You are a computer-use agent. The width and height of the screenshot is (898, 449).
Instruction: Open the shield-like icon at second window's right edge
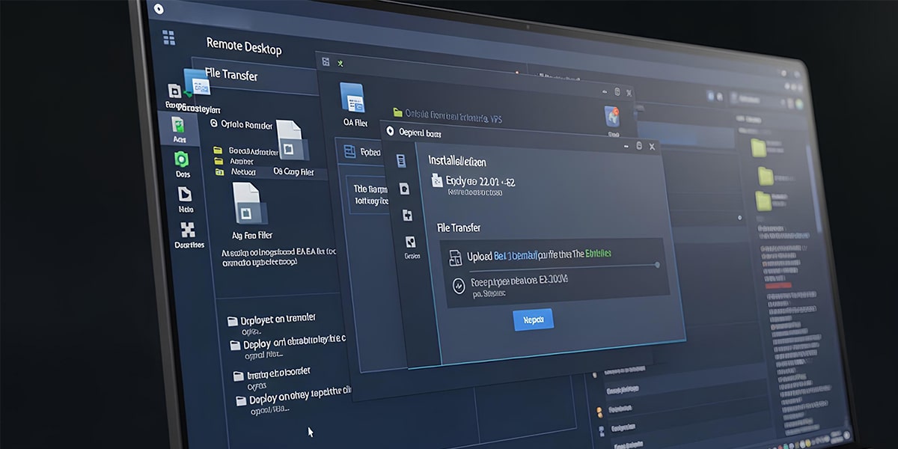pyautogui.click(x=613, y=116)
